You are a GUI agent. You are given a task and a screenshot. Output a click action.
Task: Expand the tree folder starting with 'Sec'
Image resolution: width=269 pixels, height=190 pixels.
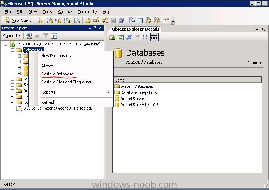click(x=12, y=79)
